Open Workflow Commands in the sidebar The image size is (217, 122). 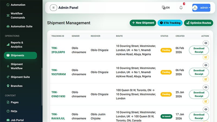pyautogui.click(x=20, y=16)
